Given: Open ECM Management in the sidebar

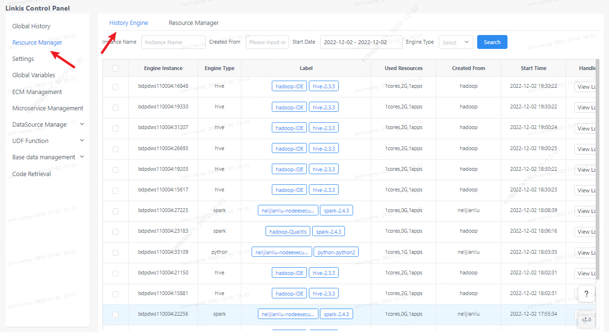Looking at the screenshot, I should pyautogui.click(x=37, y=92).
